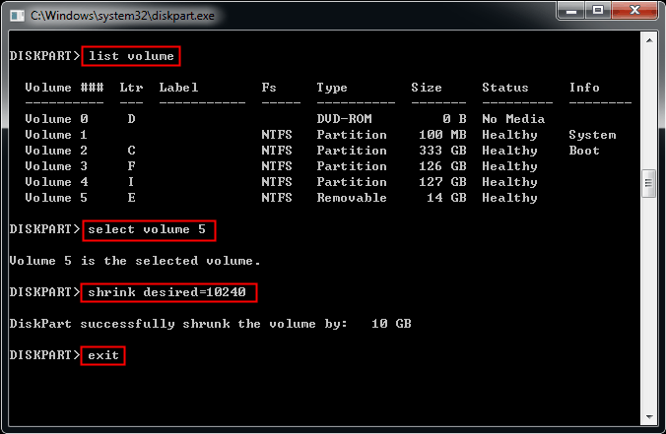This screenshot has height=434, width=666.
Task: Click the 'select volume 5' command text
Action: pos(150,229)
